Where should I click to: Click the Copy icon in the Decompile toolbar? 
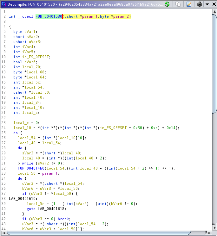tap(178, 4)
